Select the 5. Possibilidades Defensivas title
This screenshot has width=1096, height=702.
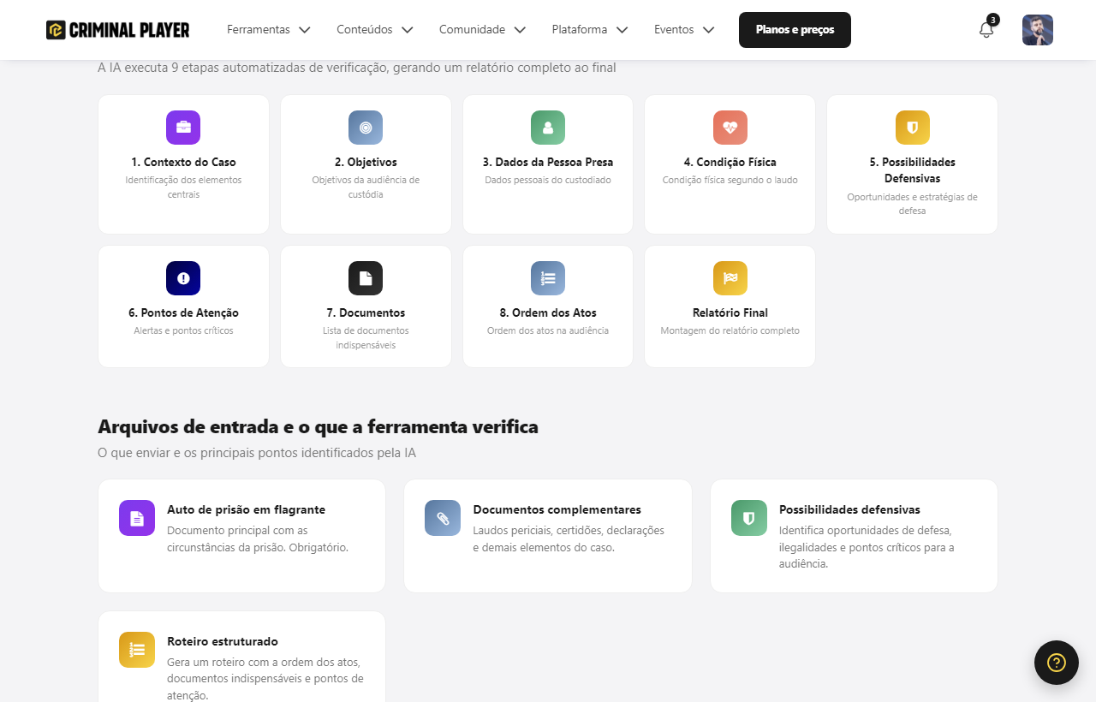(x=913, y=170)
